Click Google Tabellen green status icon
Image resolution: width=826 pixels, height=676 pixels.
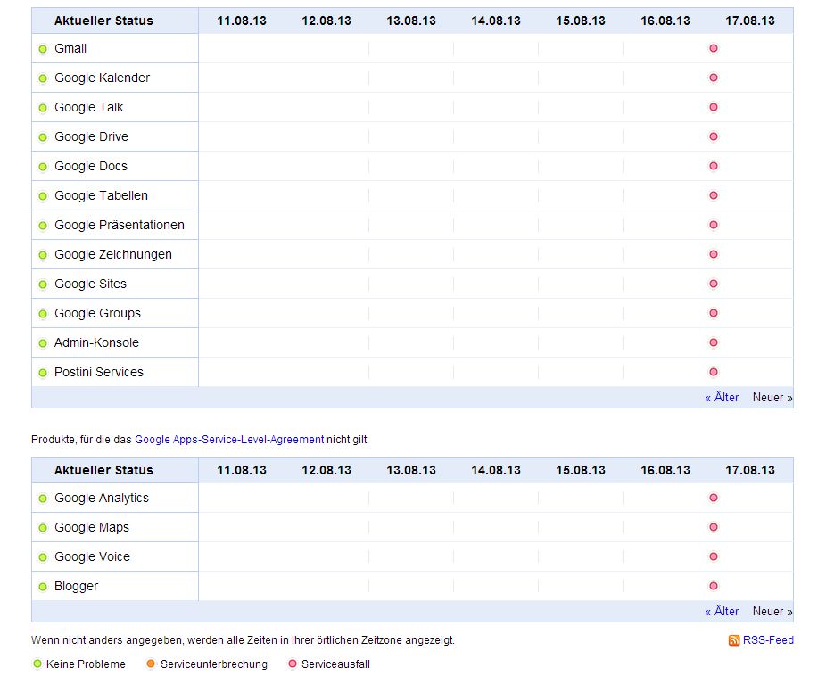tap(43, 197)
